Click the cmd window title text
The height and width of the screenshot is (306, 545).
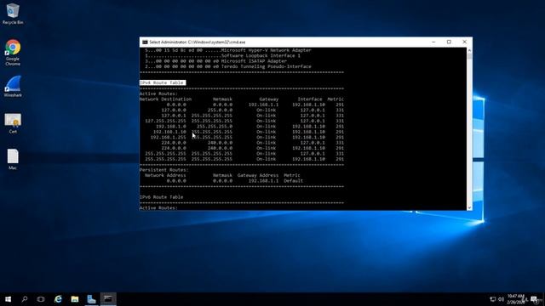click(198, 42)
